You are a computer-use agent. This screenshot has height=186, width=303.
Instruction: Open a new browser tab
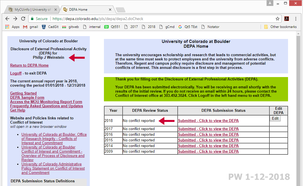[x=121, y=10]
